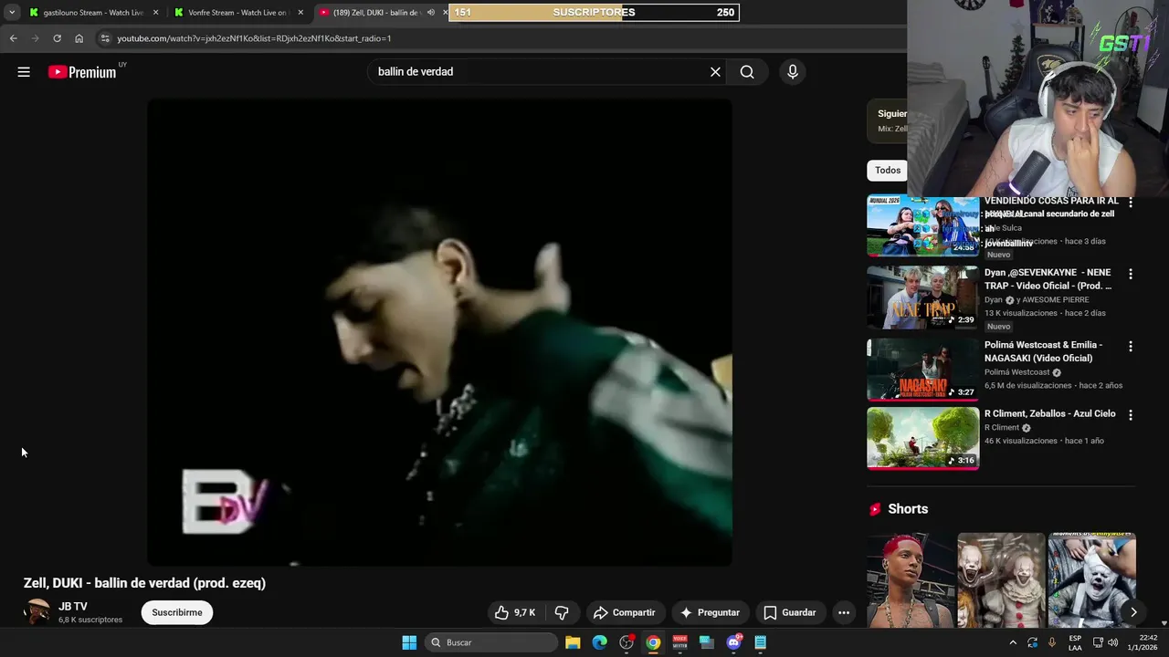1169x657 pixels.
Task: Click the video player to pause
Action: point(439,332)
